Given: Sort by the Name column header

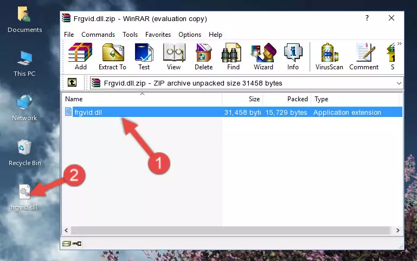Looking at the screenshot, I should click(x=142, y=99).
